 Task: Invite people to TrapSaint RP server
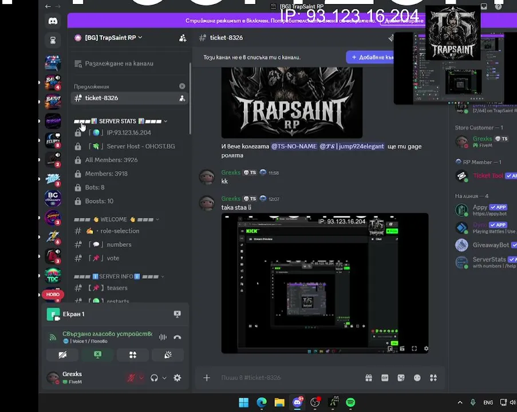[182, 38]
